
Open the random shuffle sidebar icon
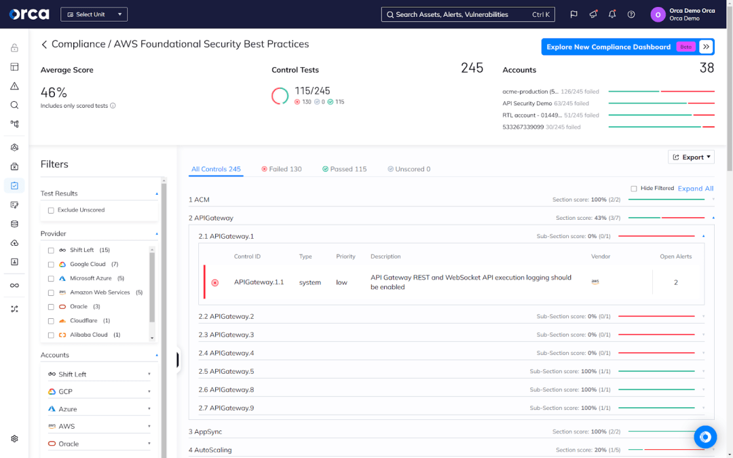click(x=14, y=309)
